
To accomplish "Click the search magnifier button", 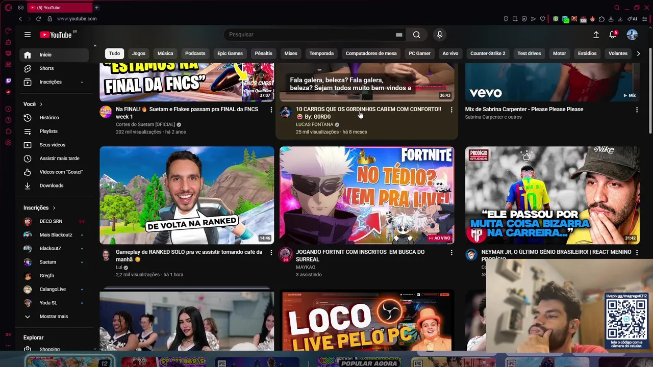I will 417,35.
